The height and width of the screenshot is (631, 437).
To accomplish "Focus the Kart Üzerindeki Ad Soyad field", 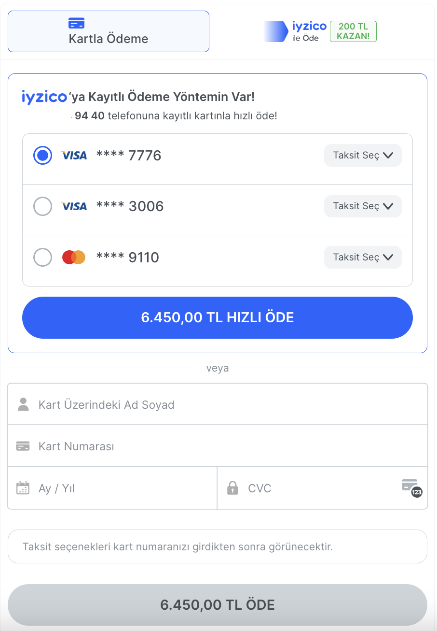I will click(217, 404).
